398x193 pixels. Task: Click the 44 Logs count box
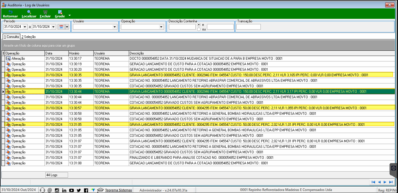pos(57,175)
